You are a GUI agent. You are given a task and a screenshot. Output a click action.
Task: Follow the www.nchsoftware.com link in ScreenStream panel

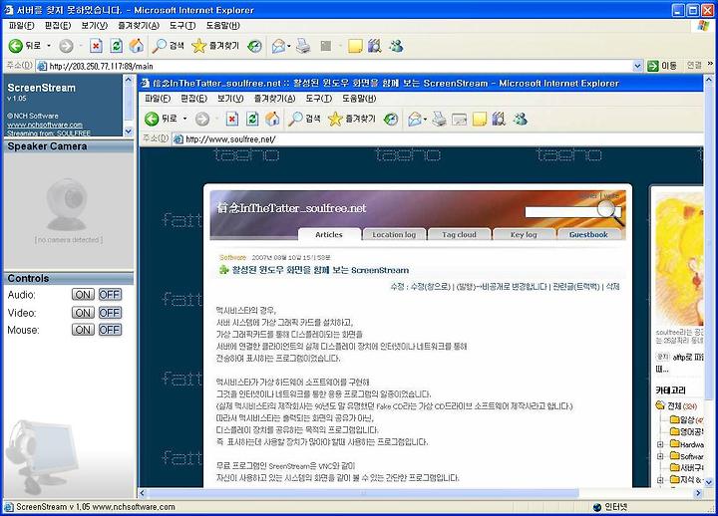click(45, 125)
